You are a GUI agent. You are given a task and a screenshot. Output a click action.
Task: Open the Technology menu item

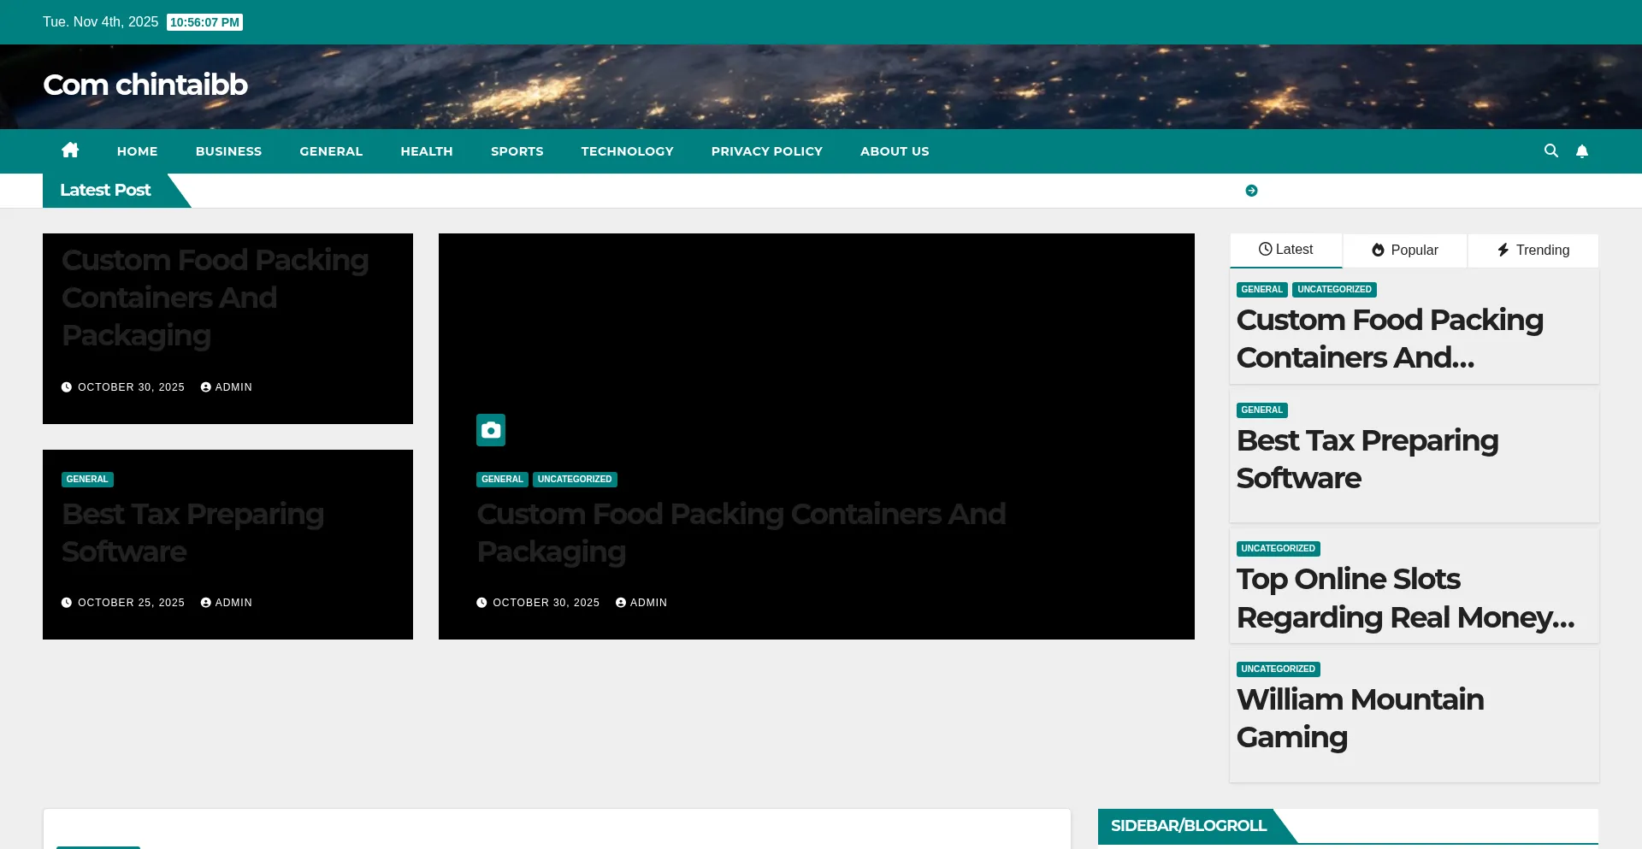click(x=627, y=151)
